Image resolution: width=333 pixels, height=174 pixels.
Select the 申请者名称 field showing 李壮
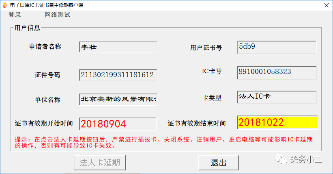[x=118, y=47]
